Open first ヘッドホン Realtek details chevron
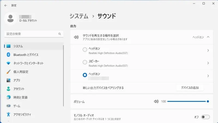Screen dimensions: 218x123 point(208,51)
